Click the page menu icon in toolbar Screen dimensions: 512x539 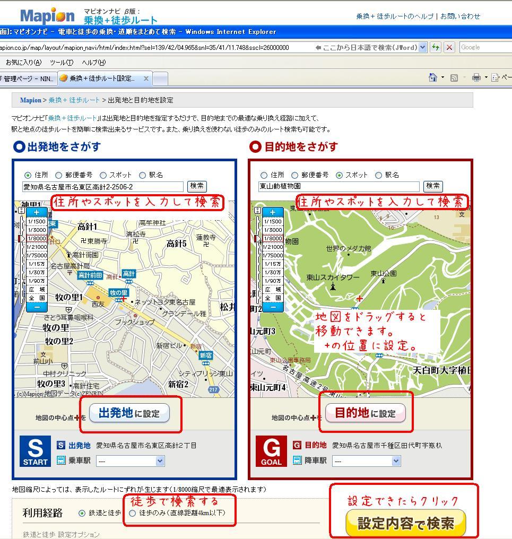click(x=496, y=77)
